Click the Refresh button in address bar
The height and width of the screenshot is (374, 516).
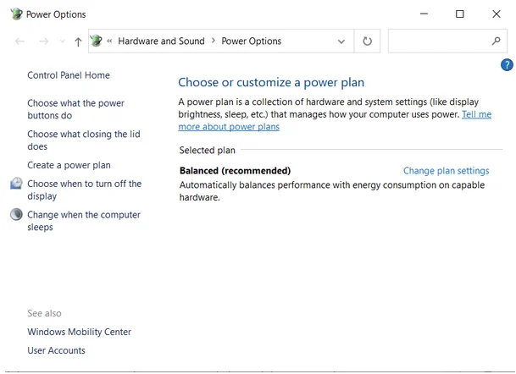point(367,41)
